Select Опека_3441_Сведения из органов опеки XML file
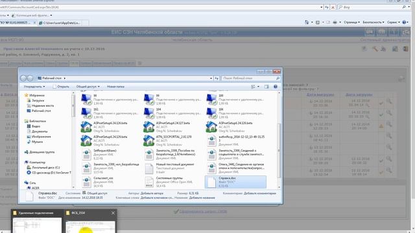Image resolution: width=415 pixels, height=233 pixels. [x=235, y=168]
